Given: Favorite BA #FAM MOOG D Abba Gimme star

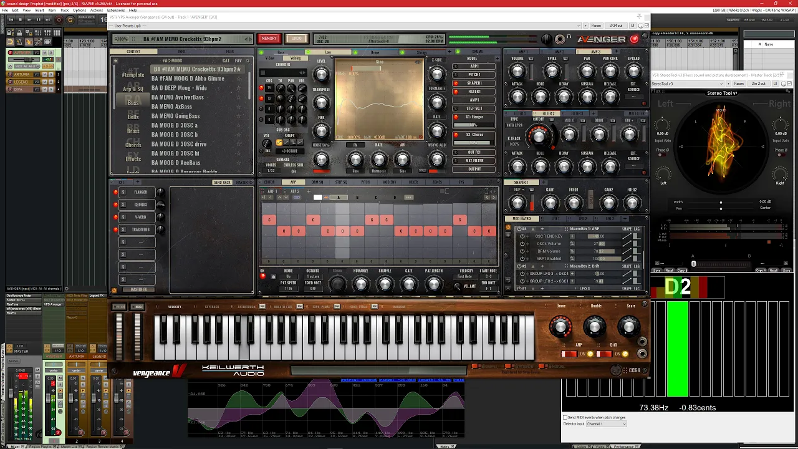Looking at the screenshot, I should pos(238,79).
